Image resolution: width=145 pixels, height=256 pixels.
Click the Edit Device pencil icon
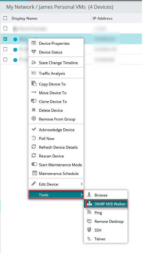[x=34, y=184]
